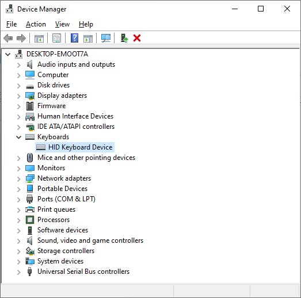The image size is (301, 298).
Task: Select HID Keyboard Device entry
Action: pos(75,147)
